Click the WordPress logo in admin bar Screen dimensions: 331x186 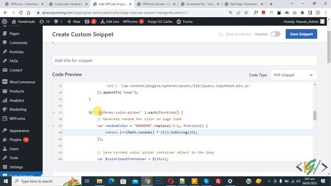pyautogui.click(x=5, y=22)
